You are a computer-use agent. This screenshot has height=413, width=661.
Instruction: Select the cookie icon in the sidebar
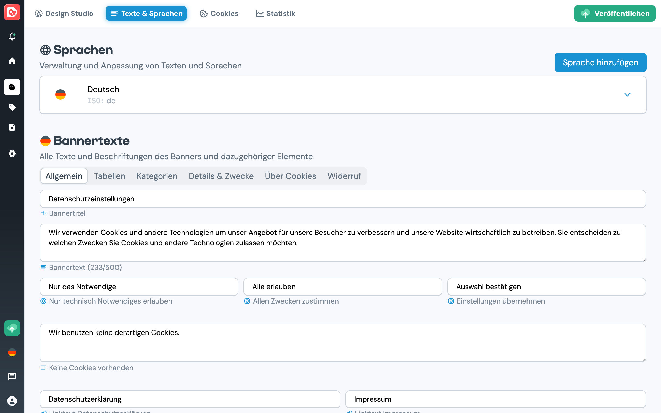tap(12, 87)
